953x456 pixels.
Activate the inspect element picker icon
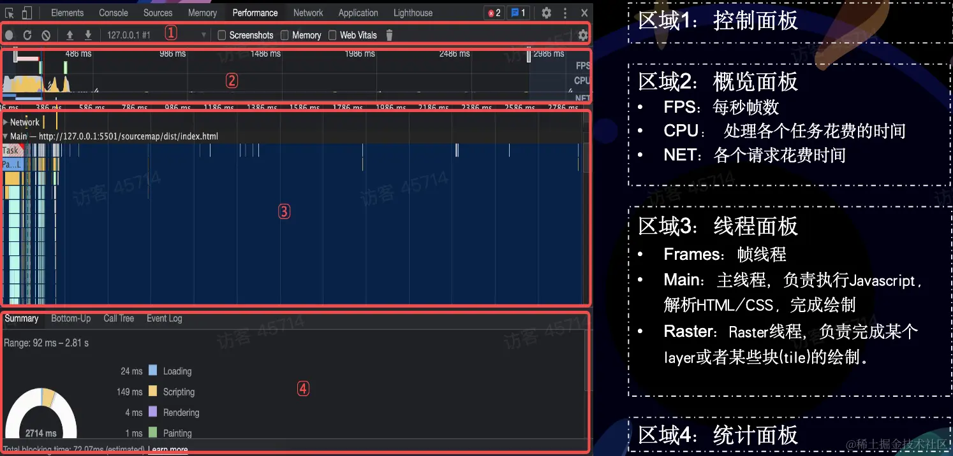(10, 13)
